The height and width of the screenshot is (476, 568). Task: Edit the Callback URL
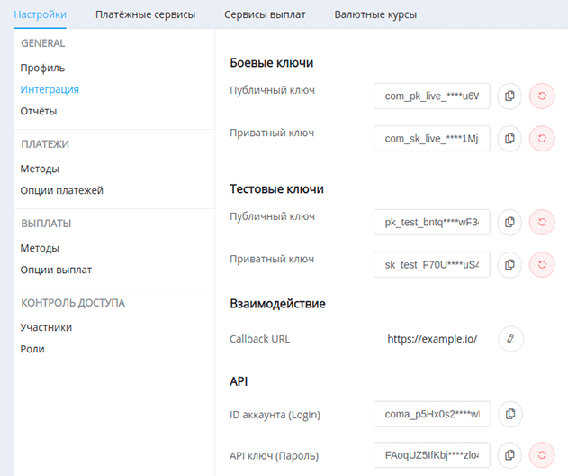pos(510,339)
